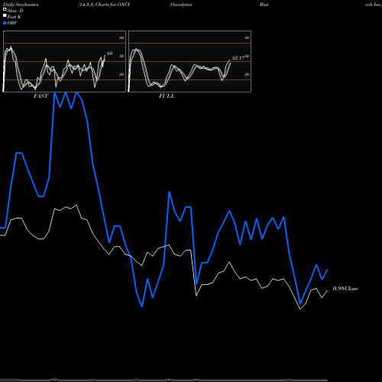Screen dimensions: 382x382
Task: Click the 52.17 value in the FULL chart
Action: [x=238, y=58]
